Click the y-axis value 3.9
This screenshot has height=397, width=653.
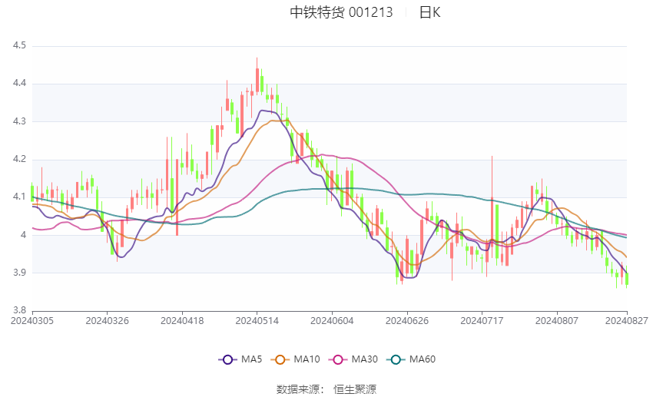pos(19,273)
